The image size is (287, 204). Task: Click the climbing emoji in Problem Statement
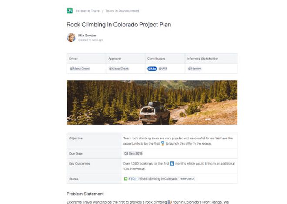point(170,202)
